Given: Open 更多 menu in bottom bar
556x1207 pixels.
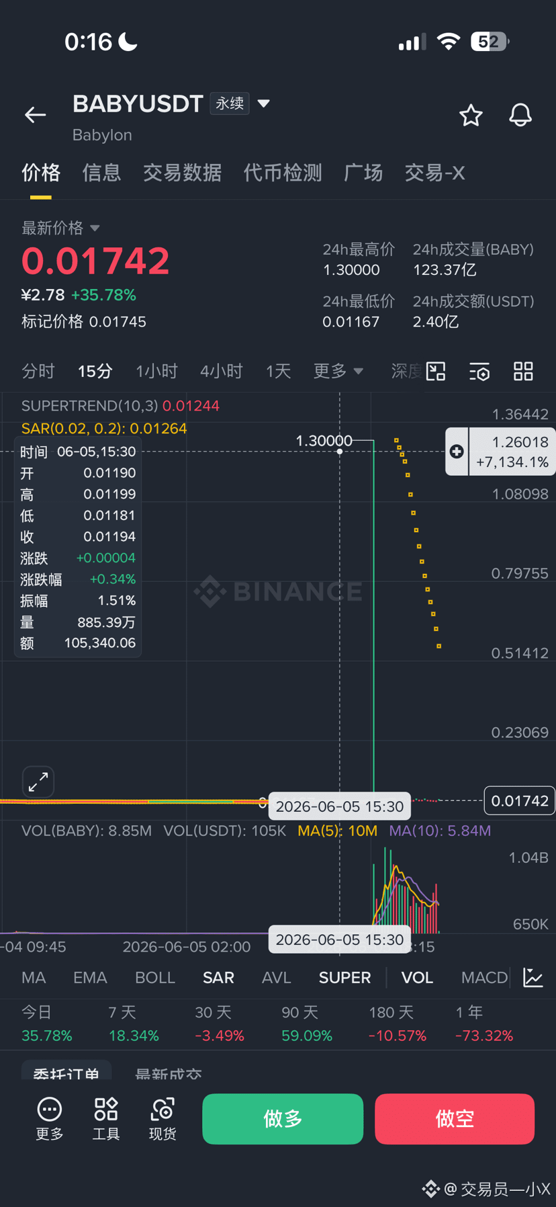Looking at the screenshot, I should pyautogui.click(x=50, y=1119).
